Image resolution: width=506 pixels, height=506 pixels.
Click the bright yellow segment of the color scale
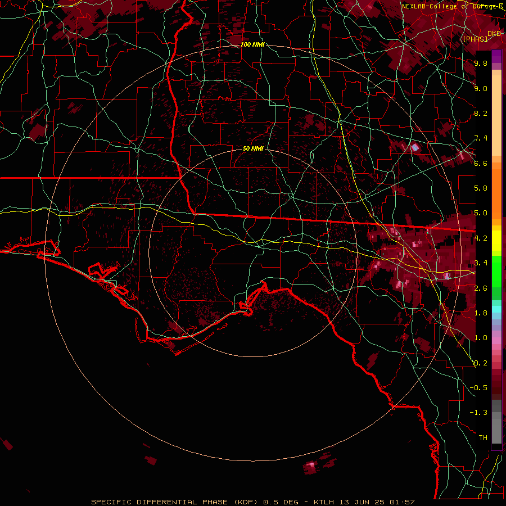(x=496, y=241)
